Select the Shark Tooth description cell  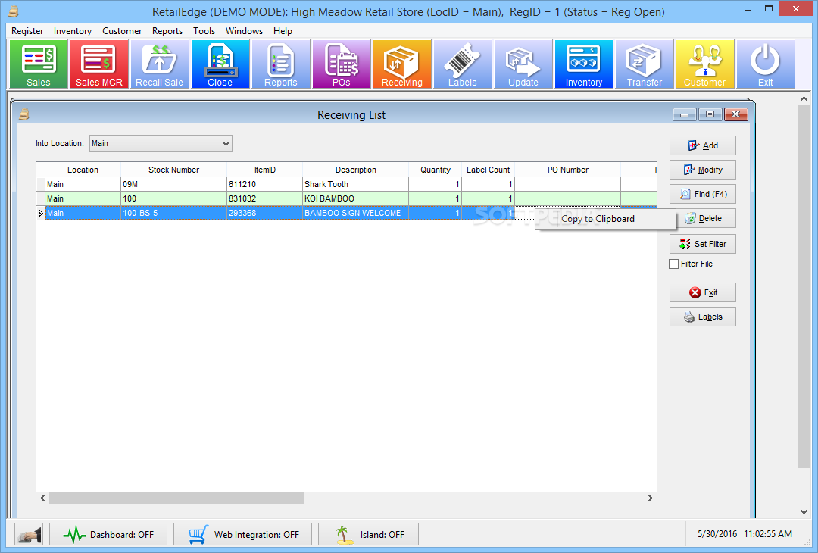[x=355, y=184]
